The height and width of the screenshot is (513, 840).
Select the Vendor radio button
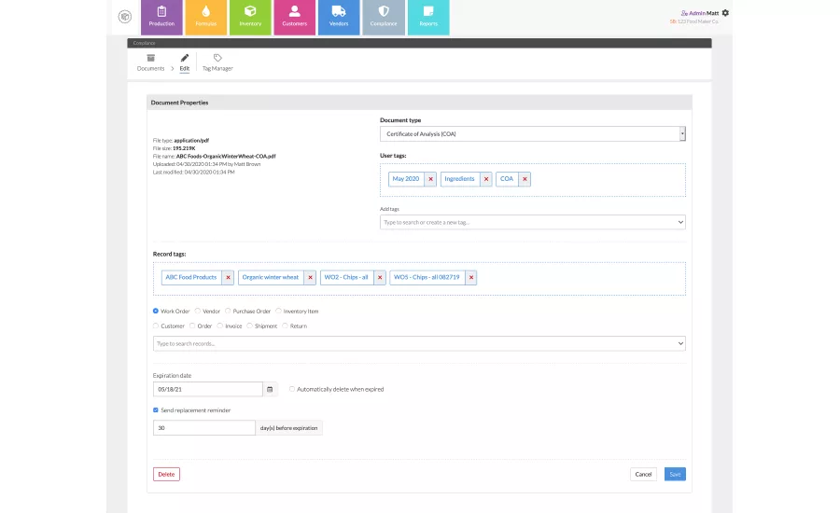pos(198,311)
